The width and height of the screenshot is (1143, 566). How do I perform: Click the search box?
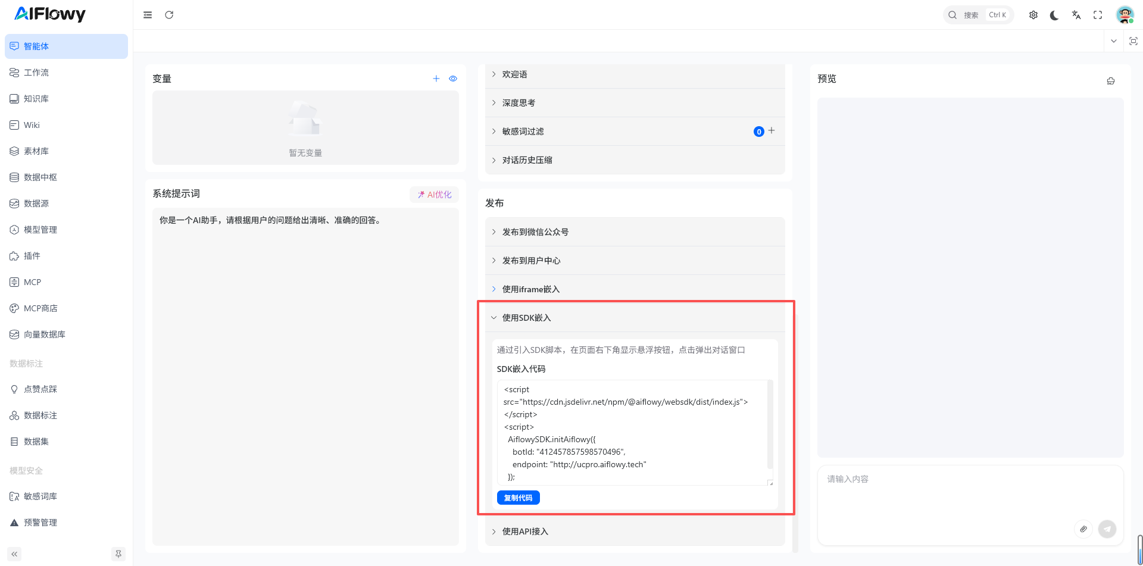point(978,15)
